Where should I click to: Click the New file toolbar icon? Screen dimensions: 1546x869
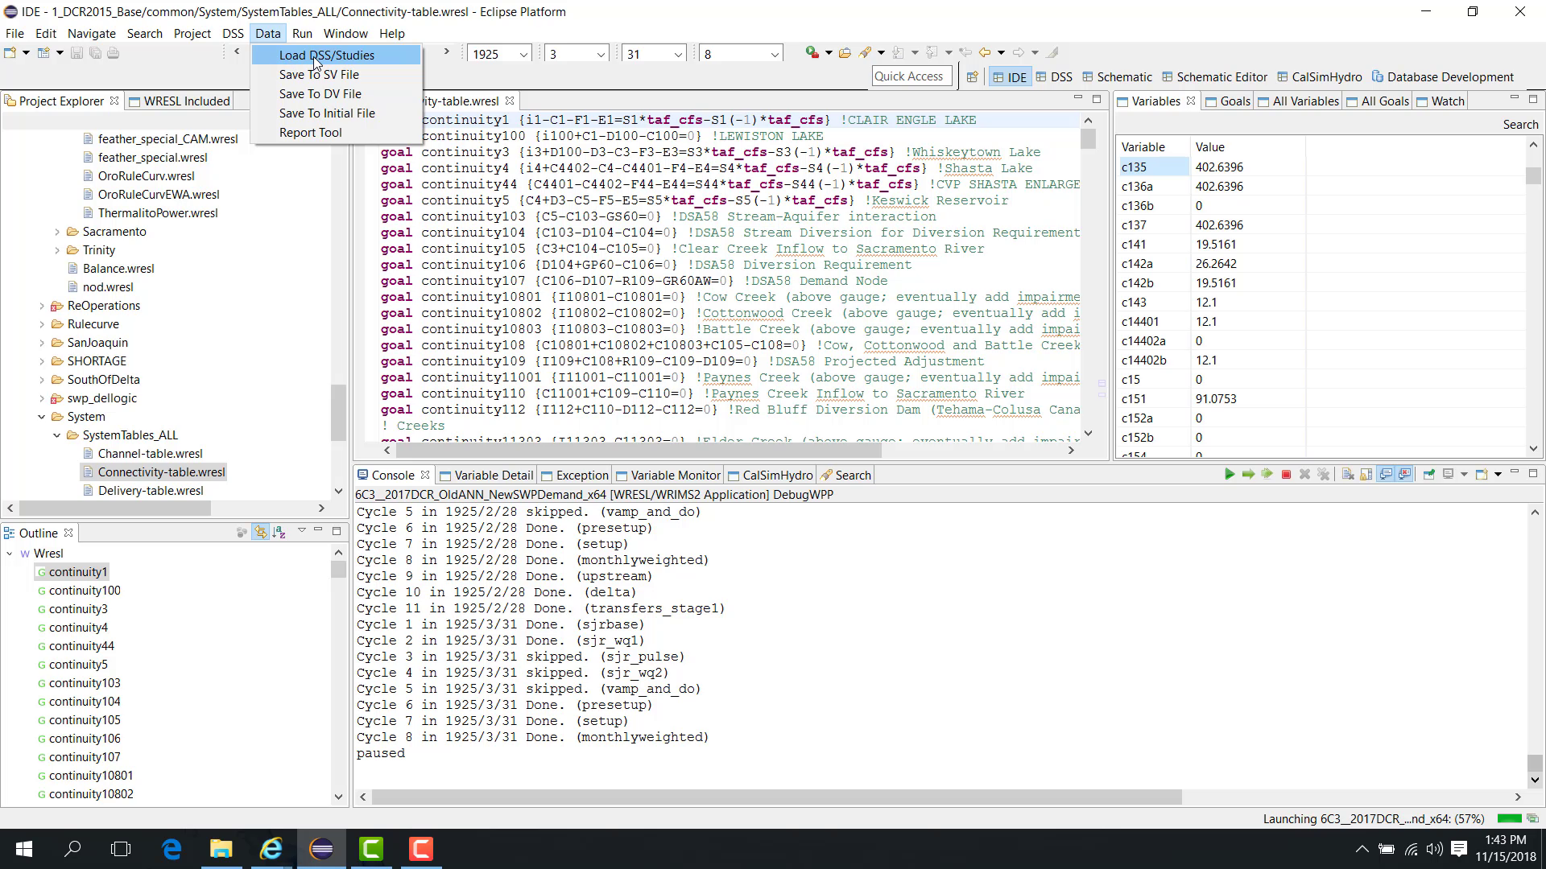(x=10, y=53)
